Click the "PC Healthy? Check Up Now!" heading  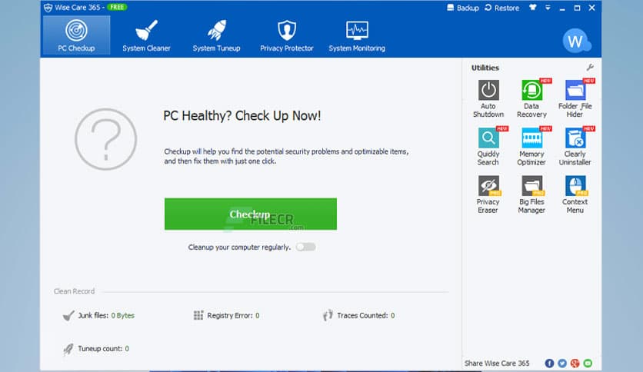(242, 116)
